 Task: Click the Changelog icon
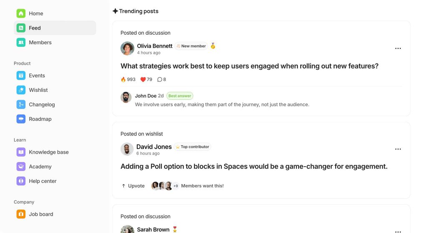(21, 105)
